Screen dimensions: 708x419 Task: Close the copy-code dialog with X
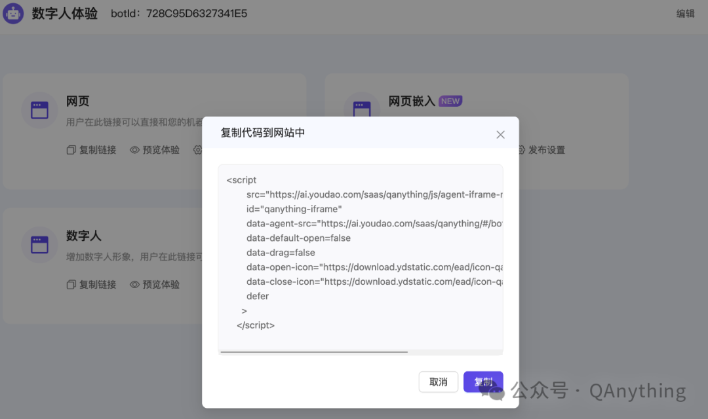(500, 134)
